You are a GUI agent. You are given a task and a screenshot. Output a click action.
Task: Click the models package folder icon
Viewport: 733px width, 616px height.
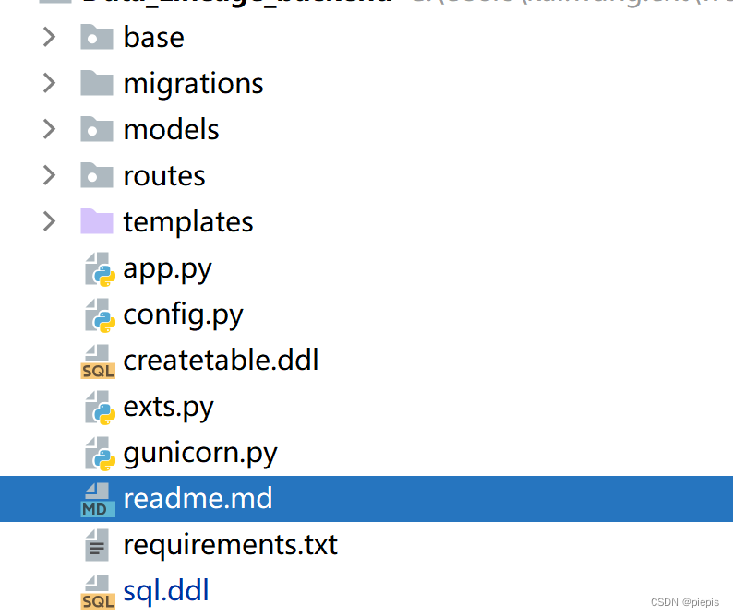coord(97,129)
